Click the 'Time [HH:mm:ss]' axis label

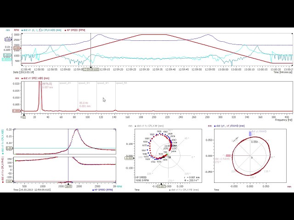pyautogui.click(x=283, y=72)
